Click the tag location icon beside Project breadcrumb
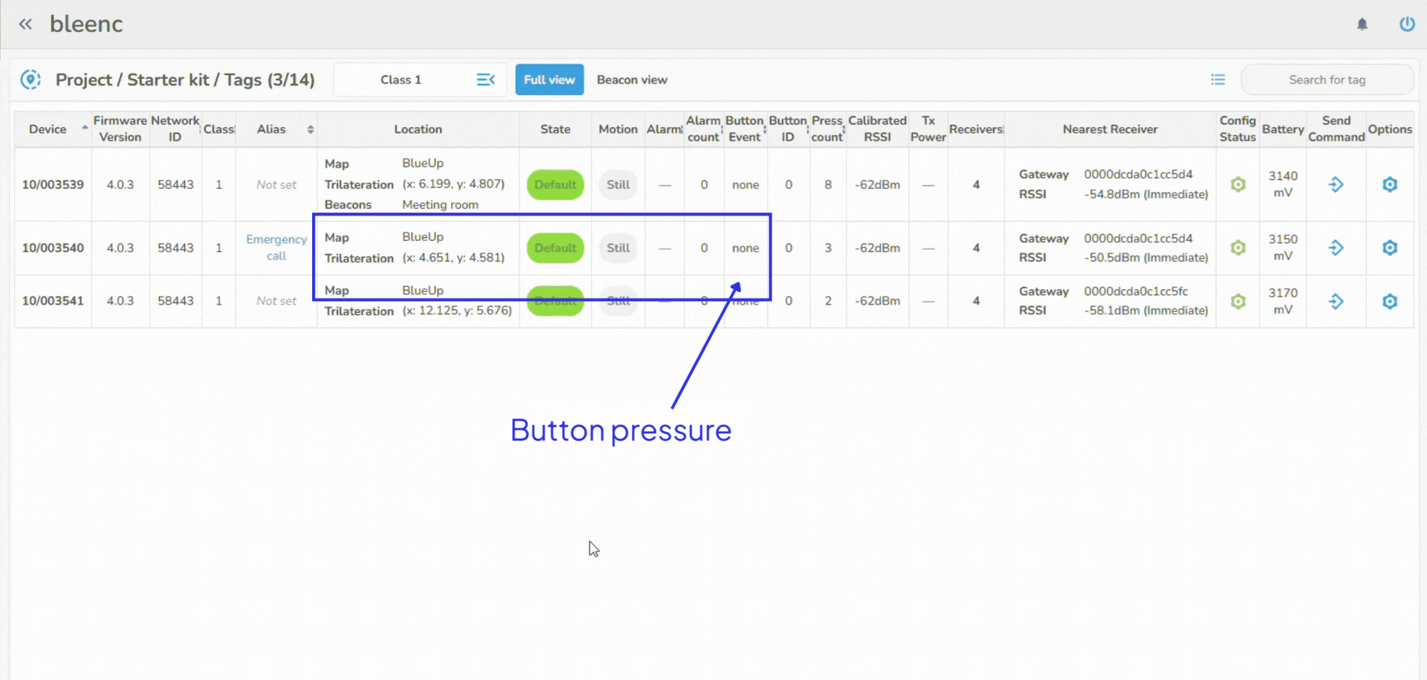Screen dimensions: 1427x680 (30, 79)
